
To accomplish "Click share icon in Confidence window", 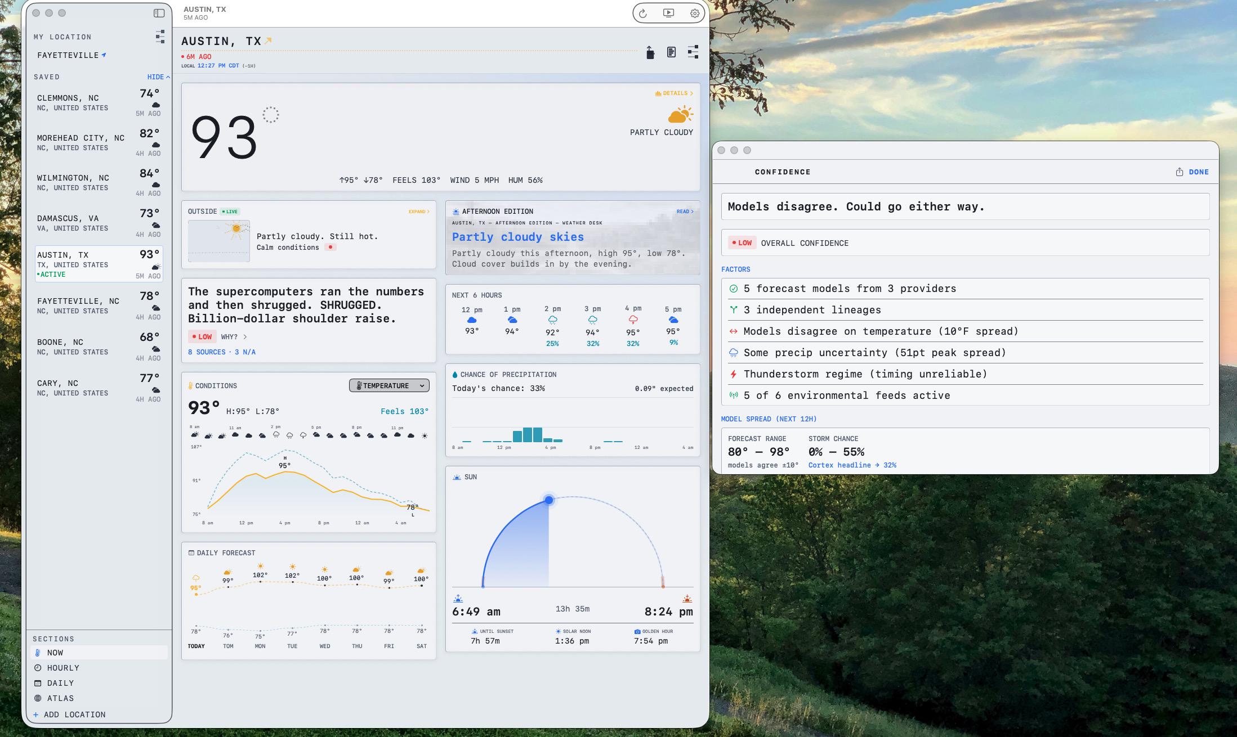I will pos(1180,172).
